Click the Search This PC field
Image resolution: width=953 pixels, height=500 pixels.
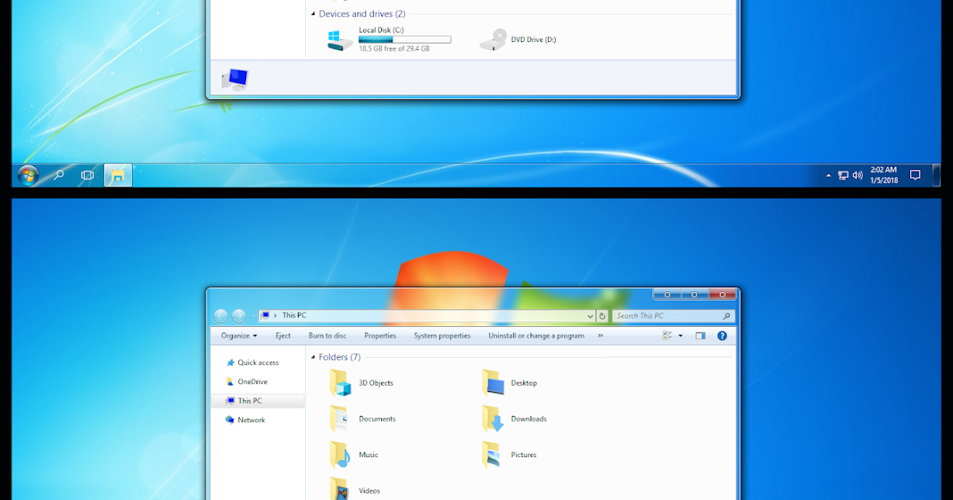(673, 316)
